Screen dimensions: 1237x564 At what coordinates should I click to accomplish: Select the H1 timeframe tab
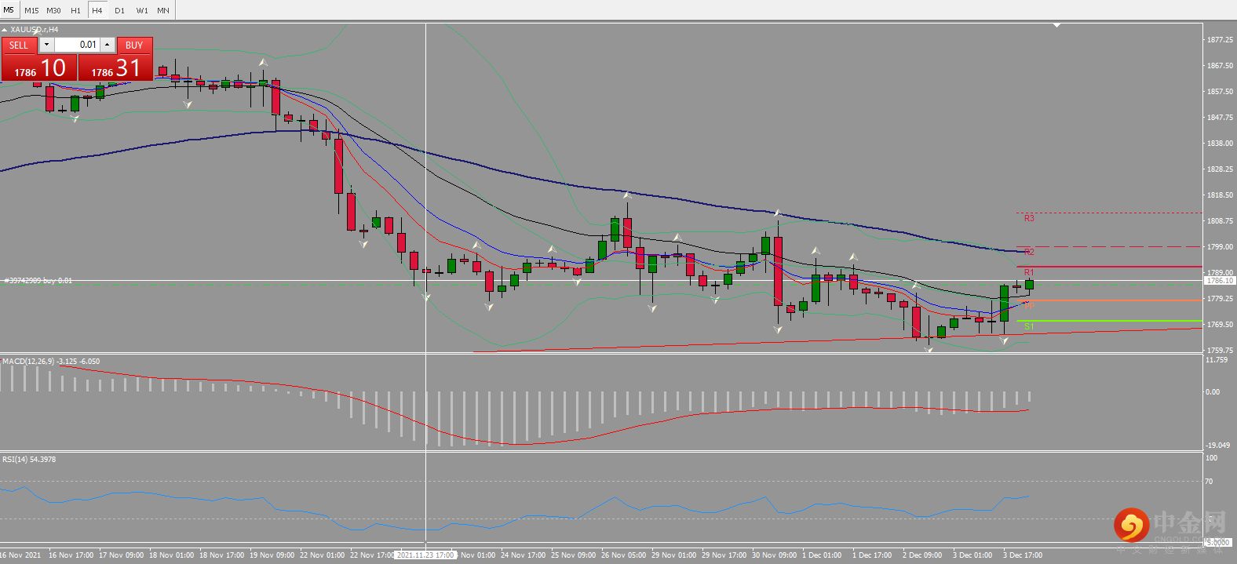click(x=75, y=10)
